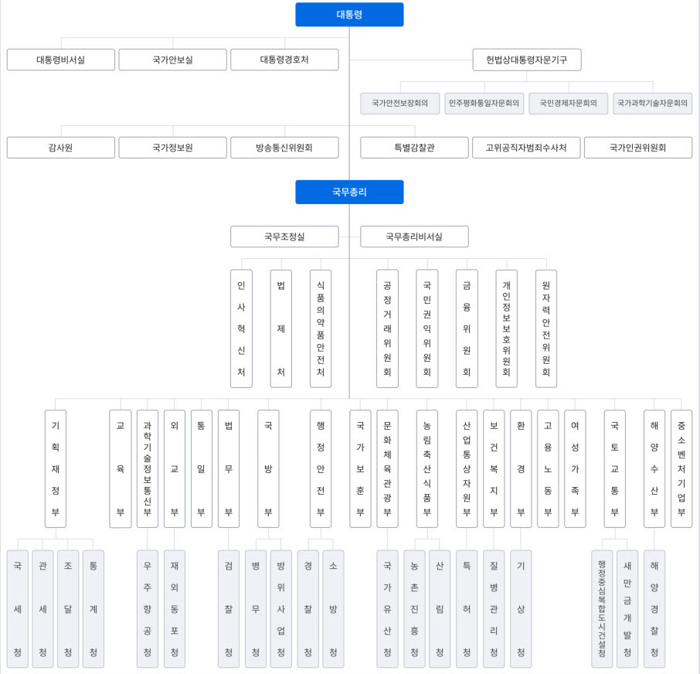Image resolution: width=700 pixels, height=674 pixels.
Task: Click the 대통령경호처 box
Action: pyautogui.click(x=284, y=60)
